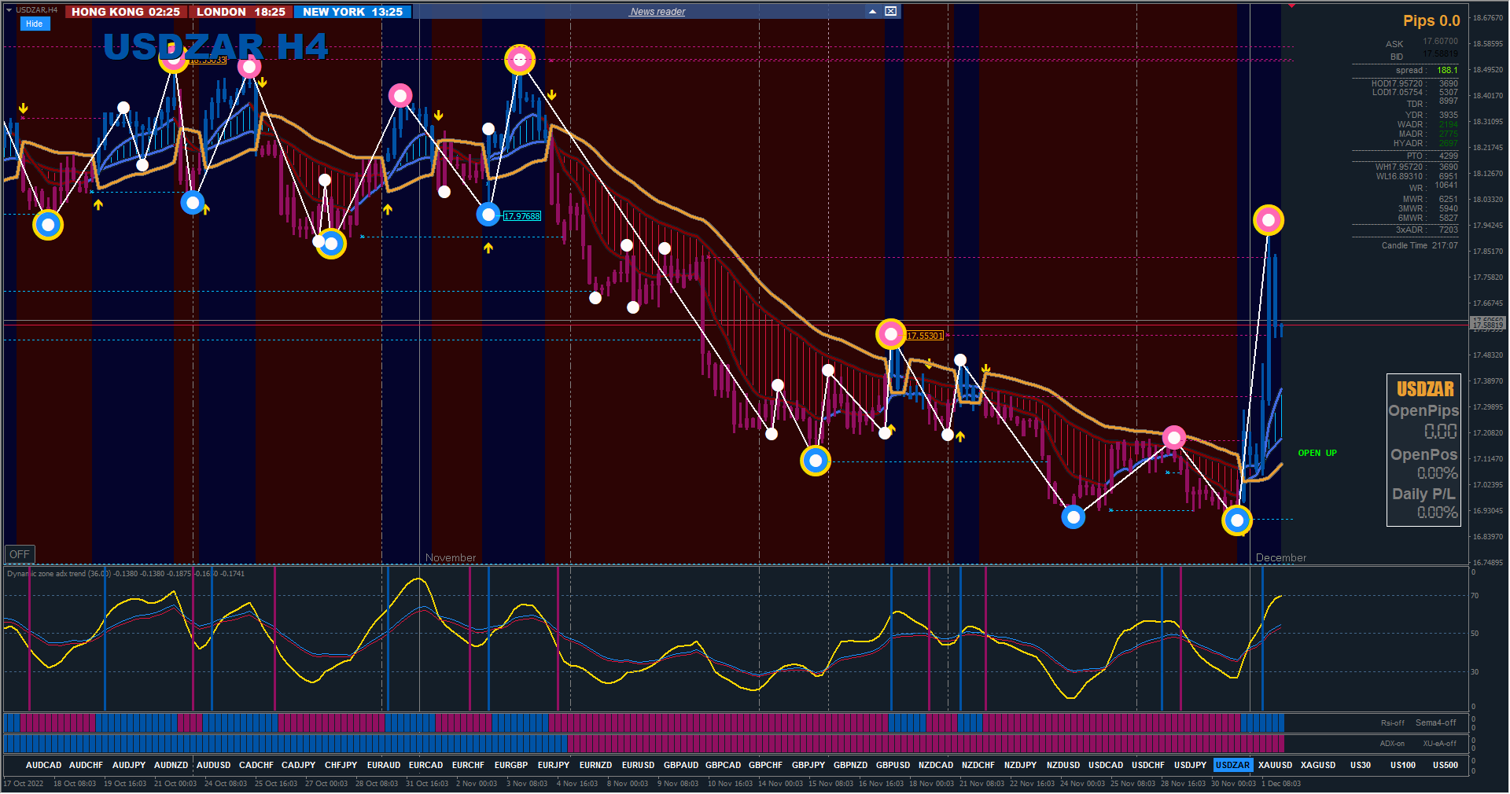Image resolution: width=1510 pixels, height=794 pixels.
Task: Switch chart to CADCHF
Action: 256,765
